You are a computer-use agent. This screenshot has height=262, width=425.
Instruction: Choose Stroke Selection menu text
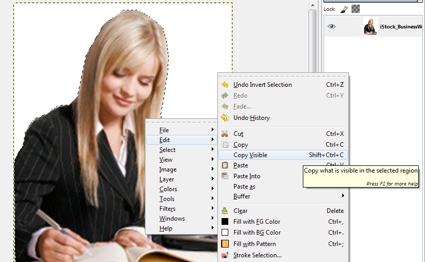pyautogui.click(x=257, y=255)
